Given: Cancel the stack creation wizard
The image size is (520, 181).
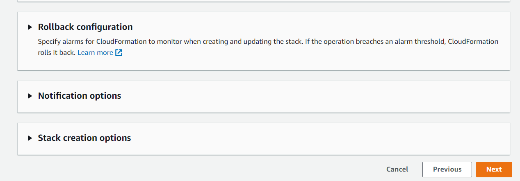Looking at the screenshot, I should coord(397,169).
